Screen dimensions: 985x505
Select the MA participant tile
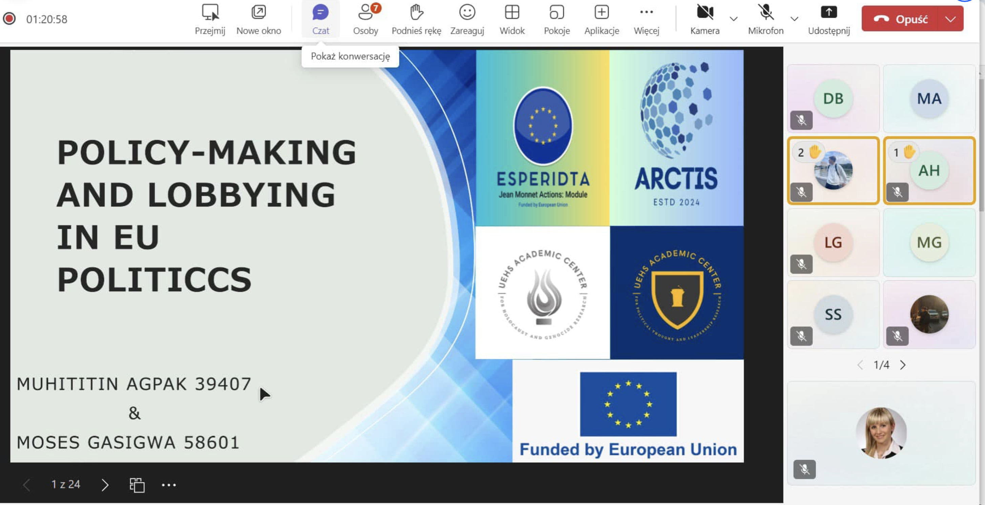[x=929, y=98]
